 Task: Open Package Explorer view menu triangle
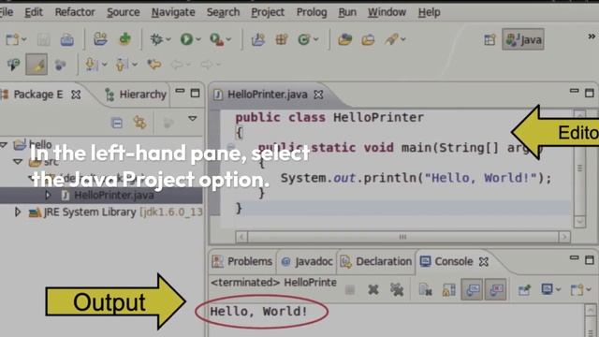(x=192, y=119)
